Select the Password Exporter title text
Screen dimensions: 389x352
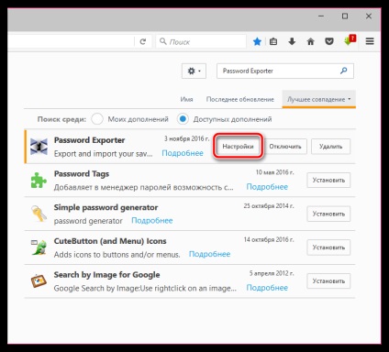[89, 140]
